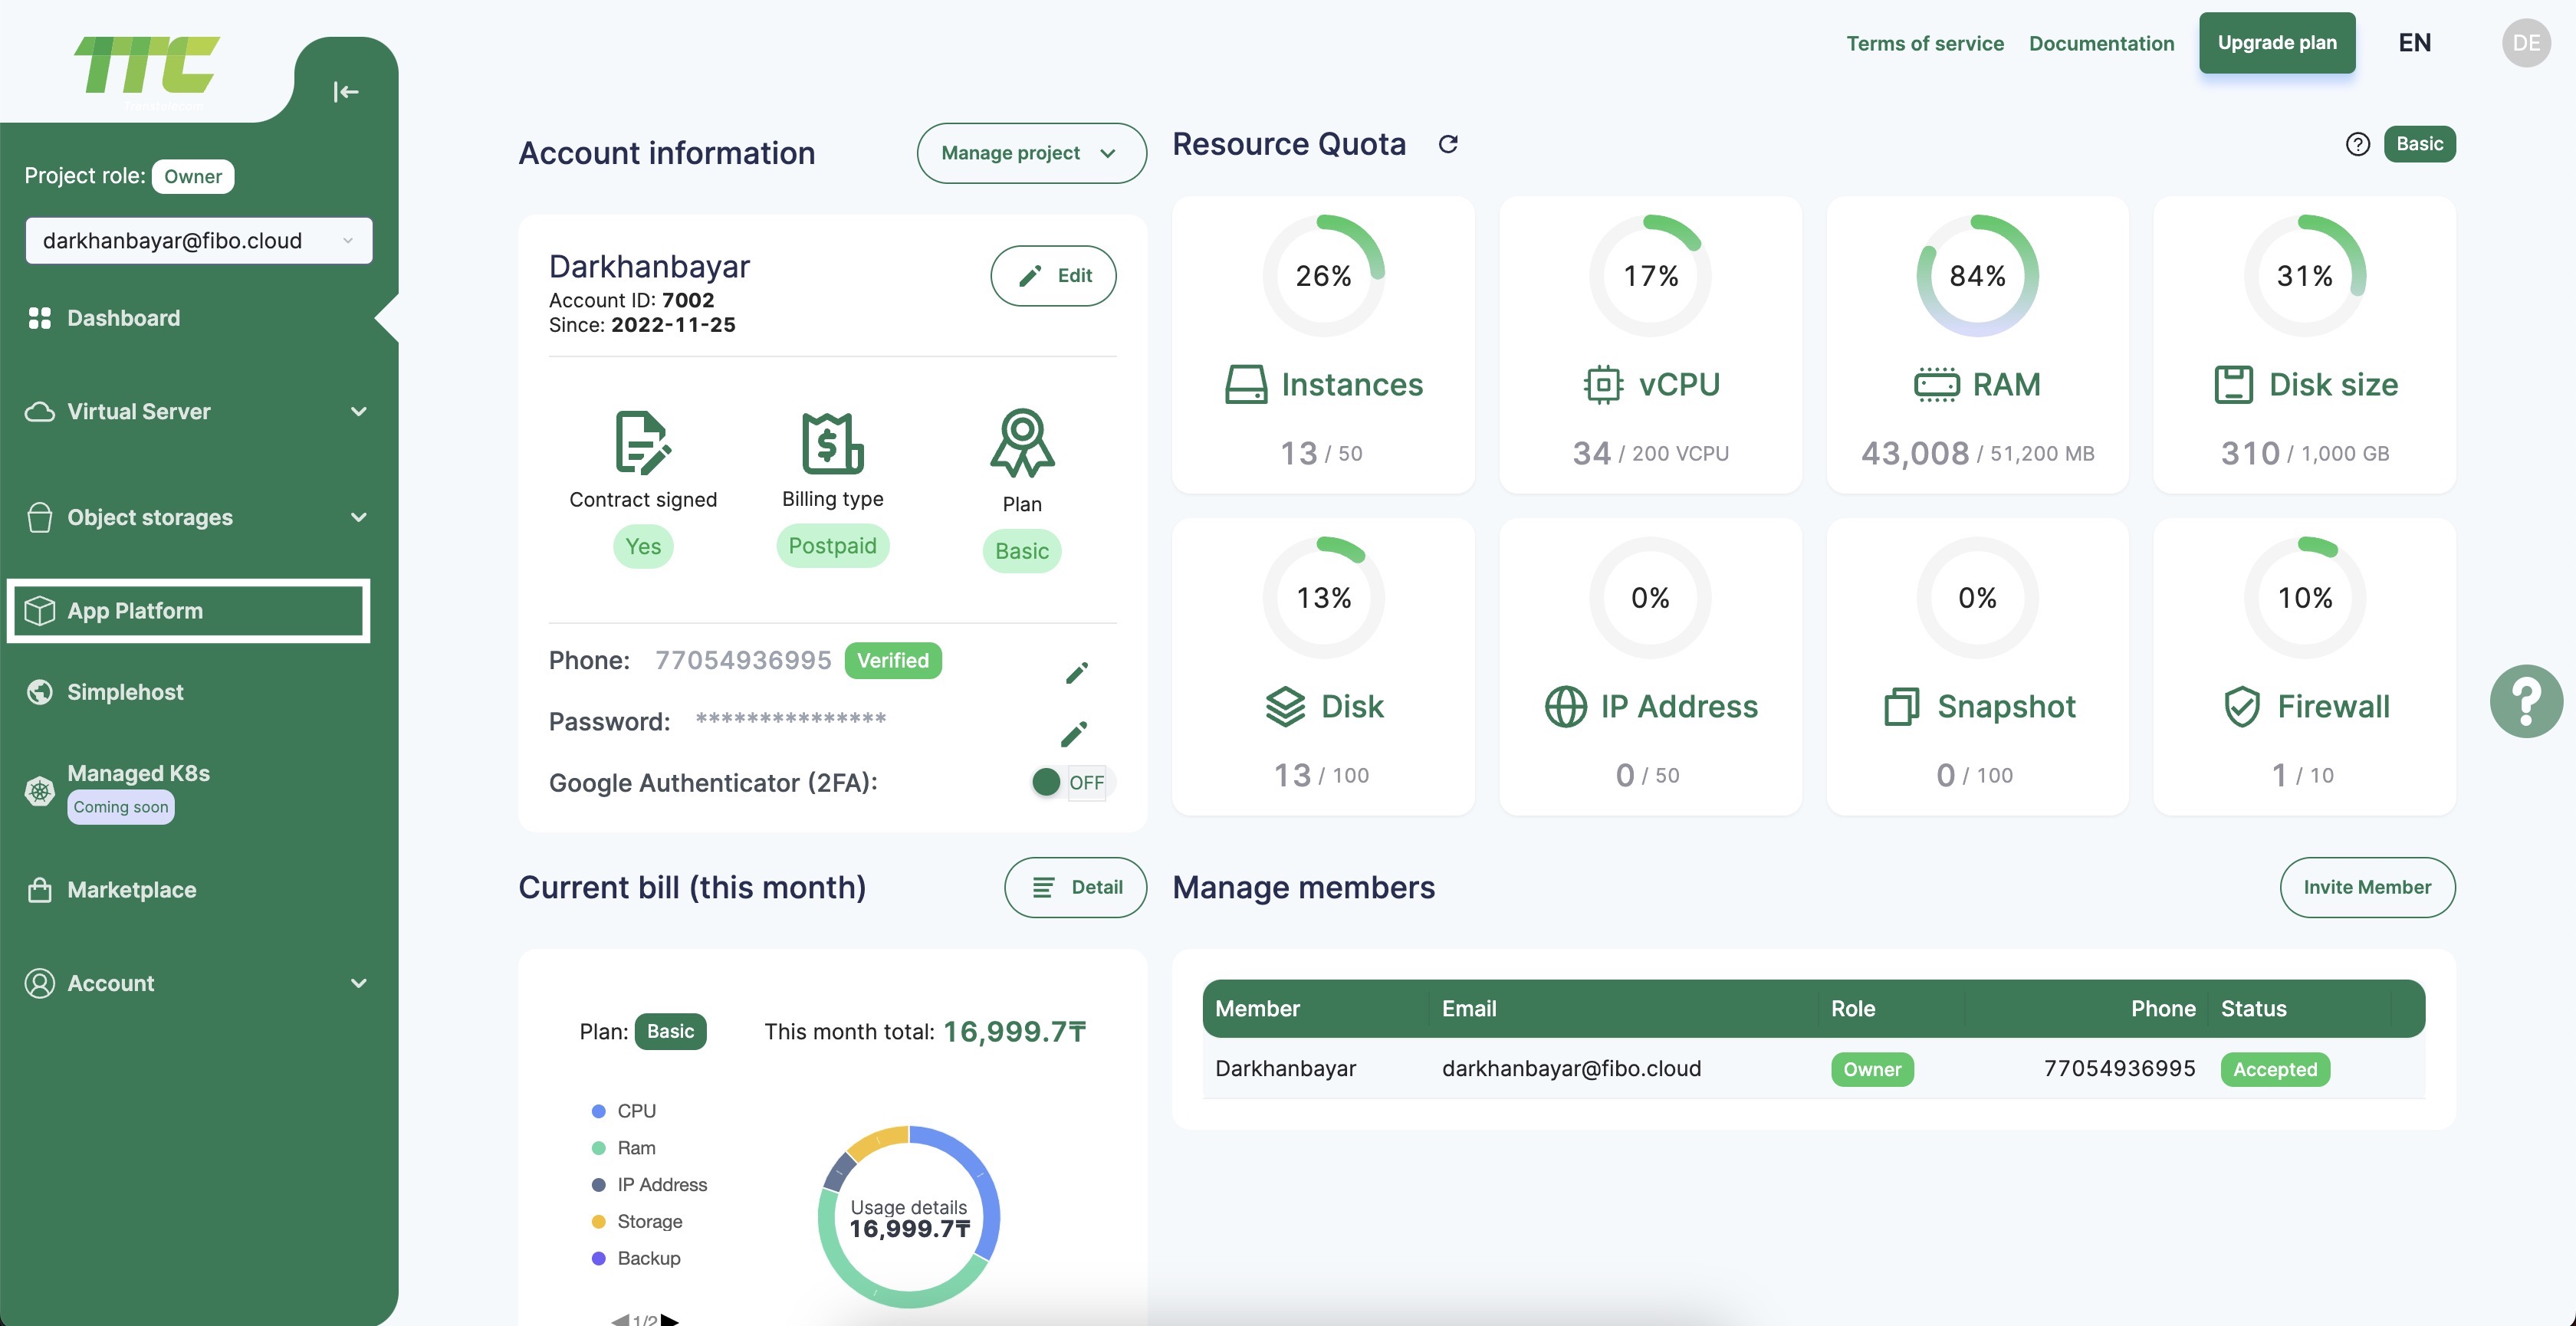
Task: Click the Usage details donut chart
Action: click(x=908, y=1217)
